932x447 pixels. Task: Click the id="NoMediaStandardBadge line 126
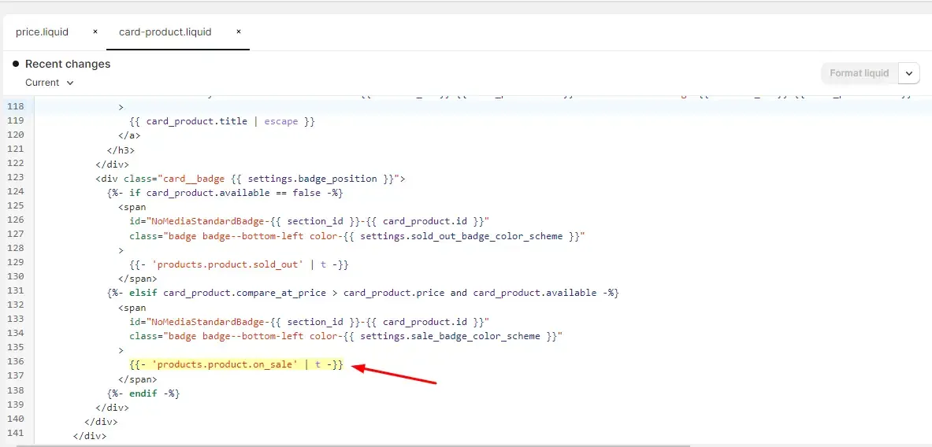tap(309, 221)
